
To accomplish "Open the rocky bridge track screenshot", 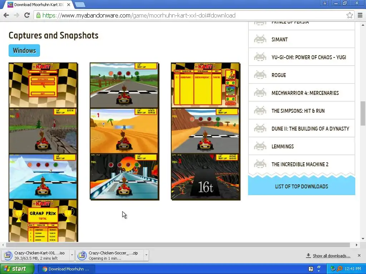I will (x=43, y=131).
